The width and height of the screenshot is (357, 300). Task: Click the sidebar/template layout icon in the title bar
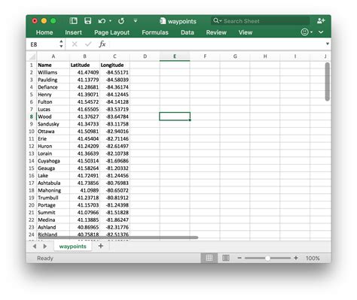coord(73,21)
